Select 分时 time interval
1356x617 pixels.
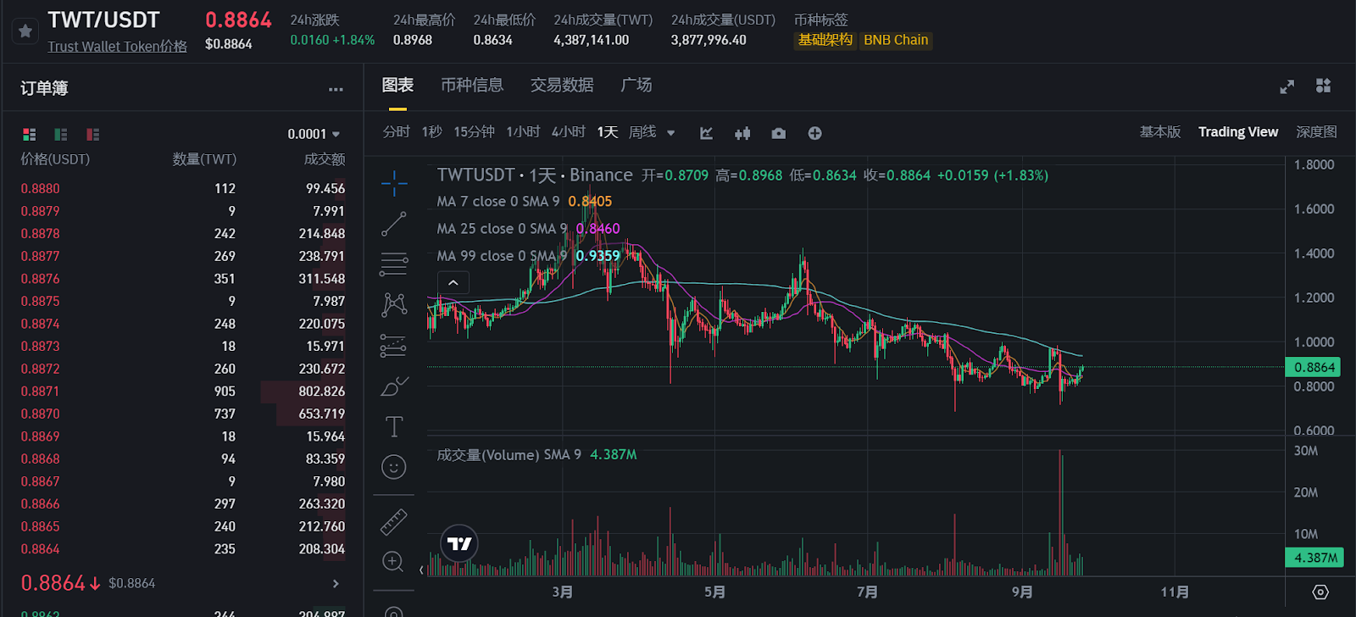[x=396, y=132]
